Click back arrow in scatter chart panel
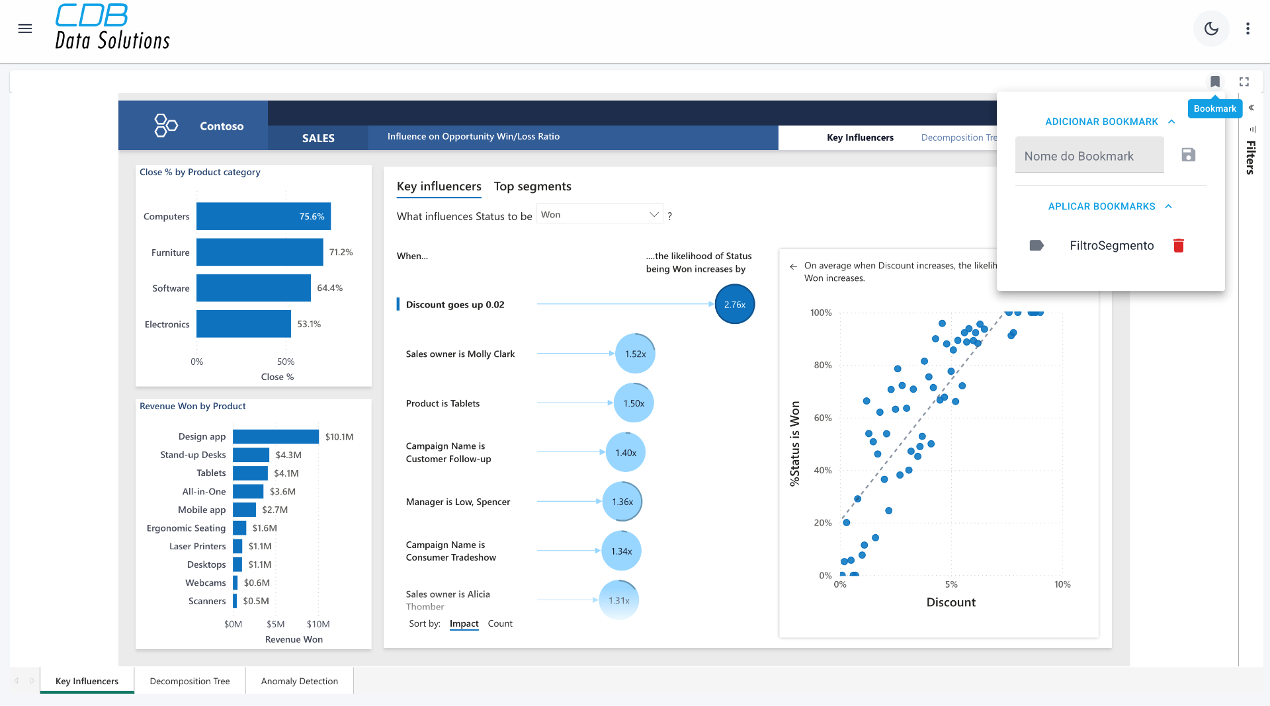The height and width of the screenshot is (706, 1270). 793,266
